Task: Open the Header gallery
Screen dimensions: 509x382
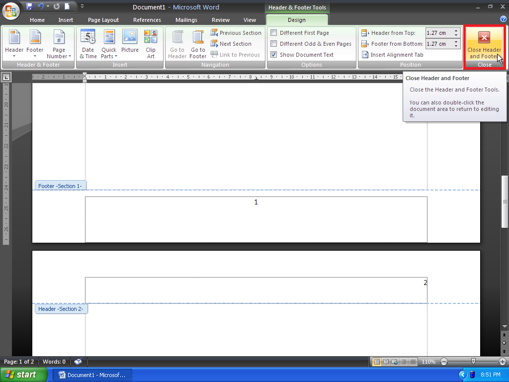Action: click(x=14, y=44)
